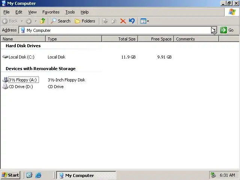Viewport: 240px width, 180px height.
Task: Click the 3½-Inch Floppy Disk type text
Action: point(66,80)
